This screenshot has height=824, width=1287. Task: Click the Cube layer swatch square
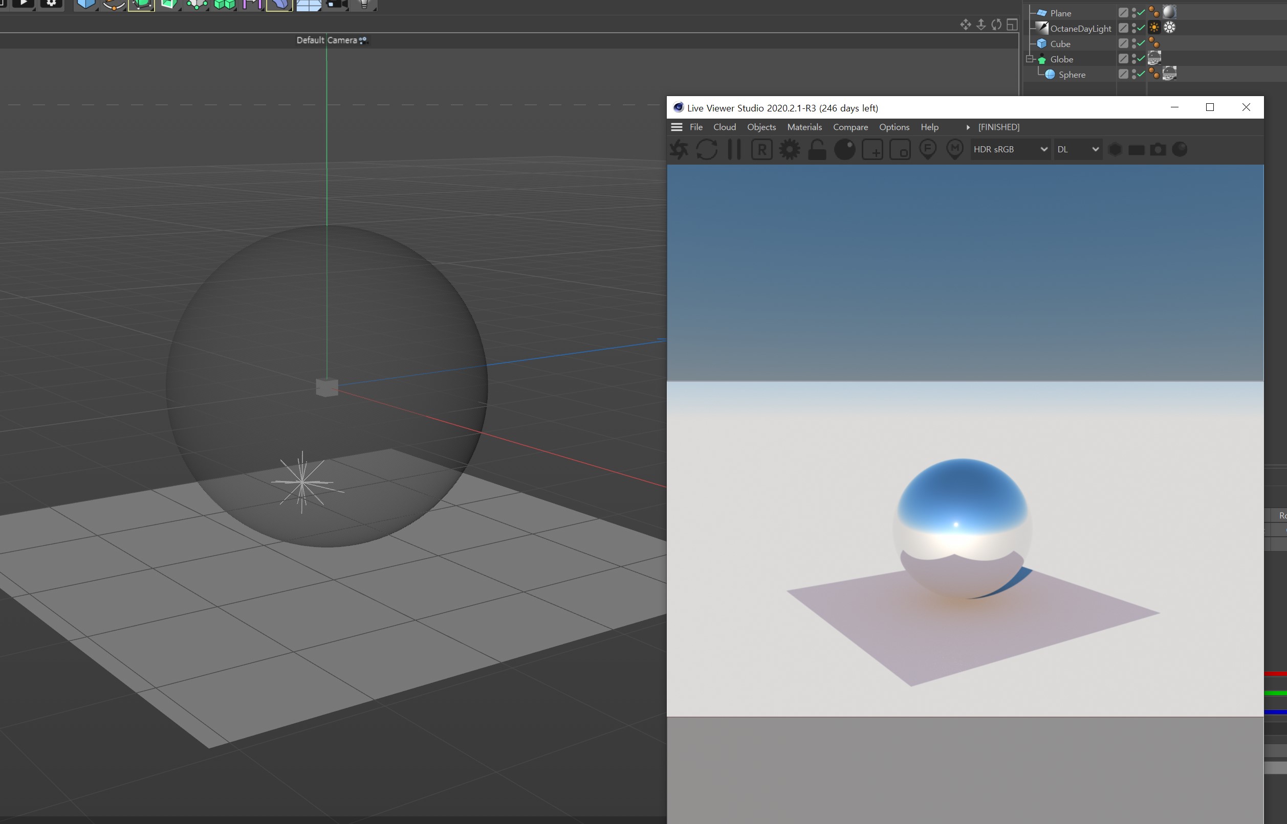click(1123, 43)
